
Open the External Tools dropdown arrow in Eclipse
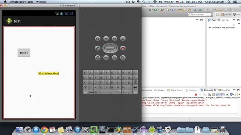163,10
